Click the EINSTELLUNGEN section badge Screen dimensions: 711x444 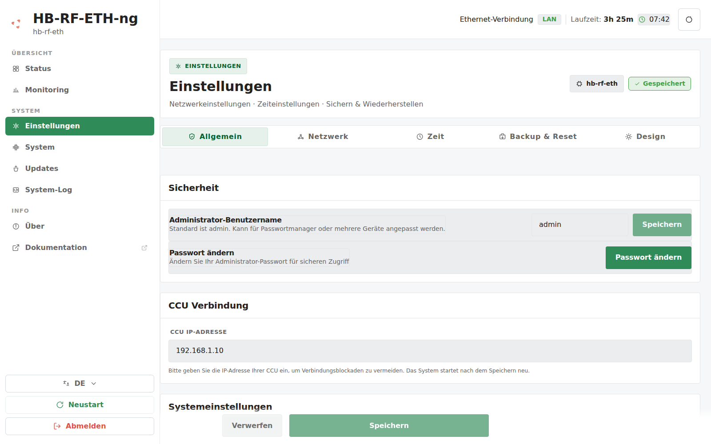pos(208,66)
